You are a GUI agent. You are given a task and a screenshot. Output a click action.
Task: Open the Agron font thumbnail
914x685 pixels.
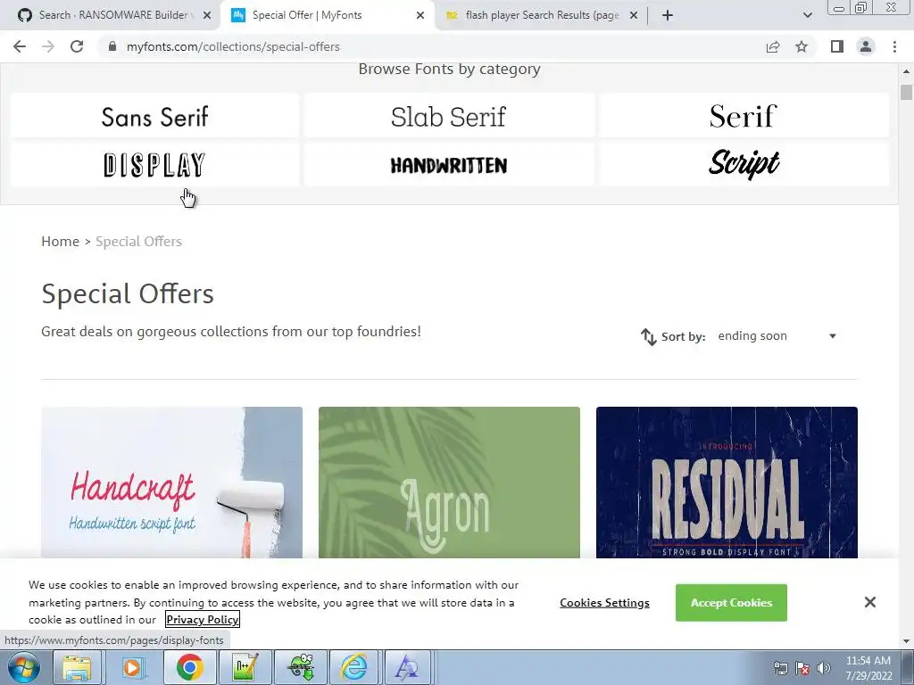click(x=450, y=483)
